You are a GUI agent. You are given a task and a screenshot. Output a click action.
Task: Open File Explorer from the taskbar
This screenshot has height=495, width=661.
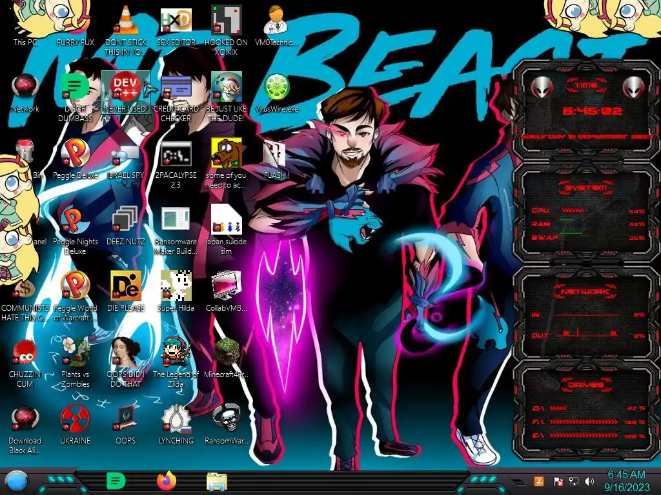coord(217,481)
